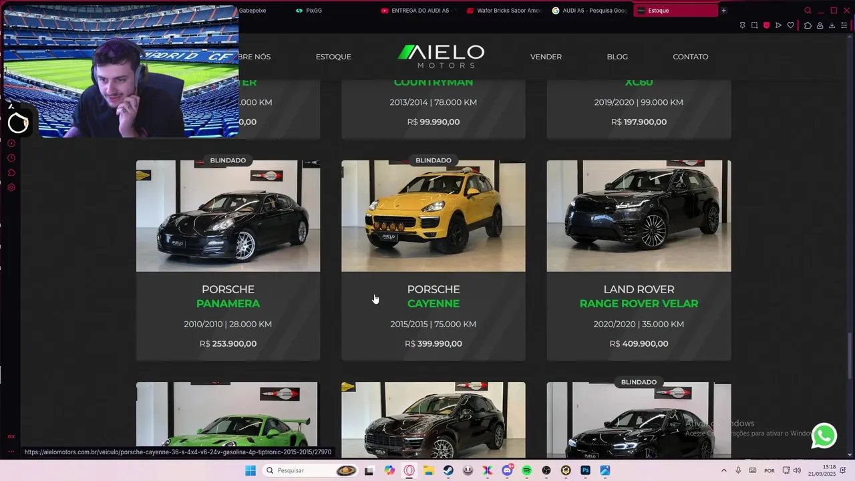Viewport: 855px width, 481px height.
Task: Open ESTOQUE in site navigation
Action: [333, 57]
